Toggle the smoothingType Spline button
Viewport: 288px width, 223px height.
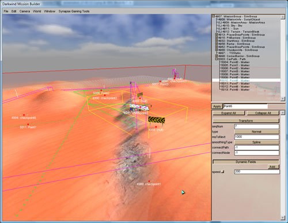256,142
